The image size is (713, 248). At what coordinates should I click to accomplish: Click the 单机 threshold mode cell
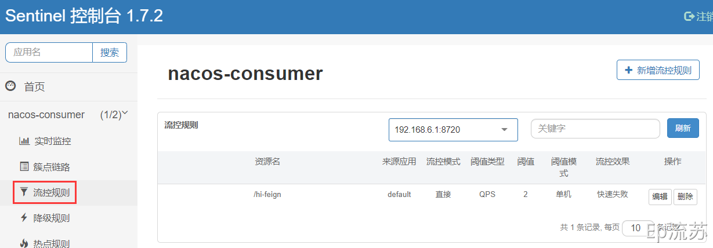(563, 194)
